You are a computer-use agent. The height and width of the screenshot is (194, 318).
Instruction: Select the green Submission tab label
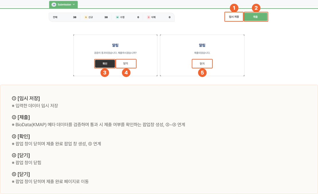pyautogui.click(x=64, y=5)
